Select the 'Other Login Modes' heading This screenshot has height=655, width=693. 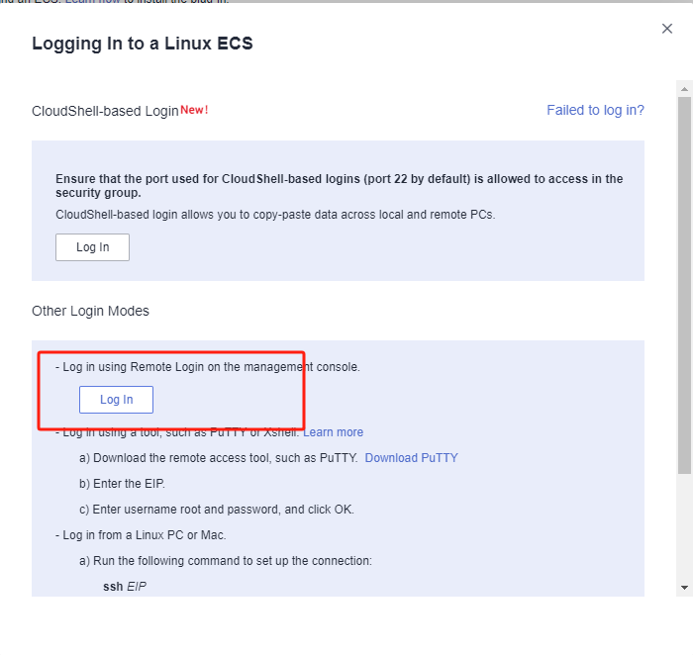[91, 311]
